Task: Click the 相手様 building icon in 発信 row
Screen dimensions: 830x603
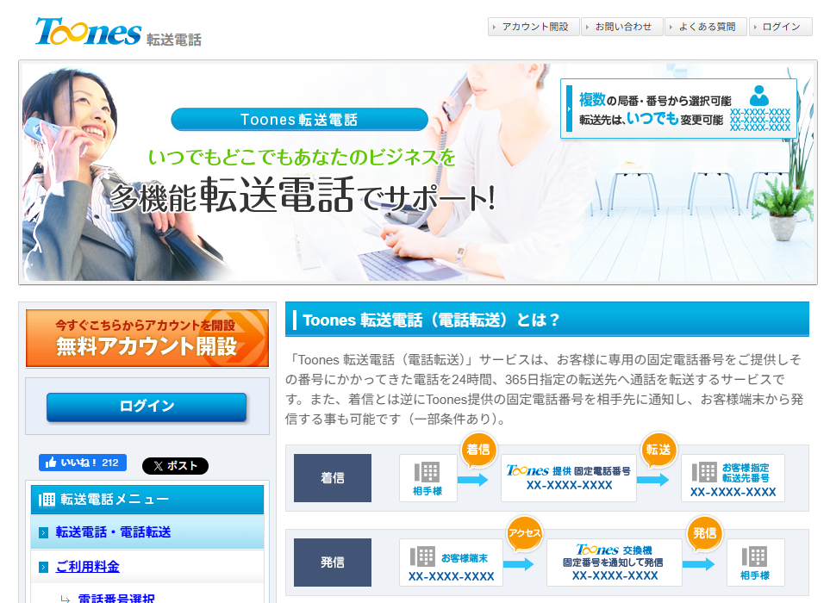Action: 754,557
